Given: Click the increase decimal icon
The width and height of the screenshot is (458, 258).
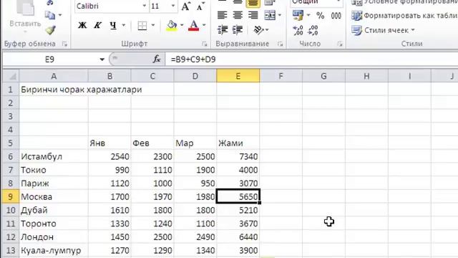Looking at the screenshot, I should pos(298,30).
